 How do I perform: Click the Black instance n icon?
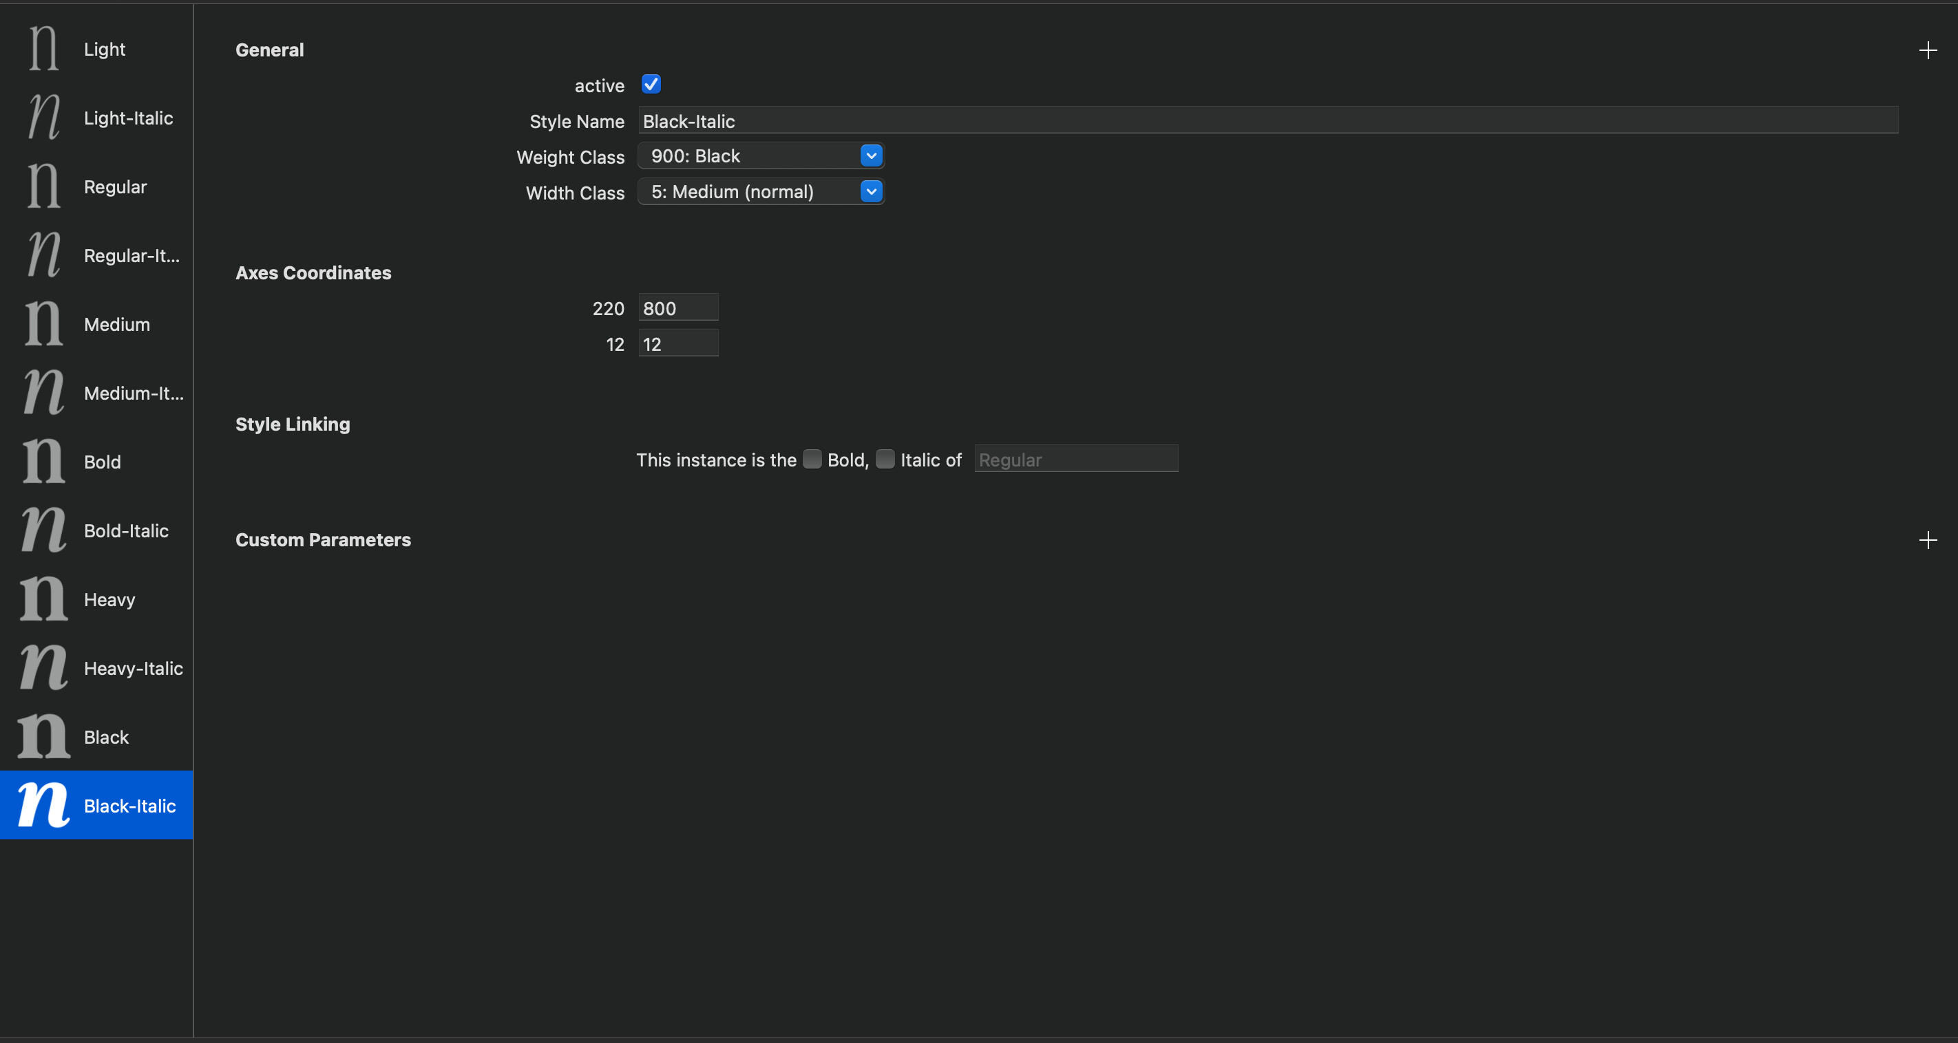43,737
